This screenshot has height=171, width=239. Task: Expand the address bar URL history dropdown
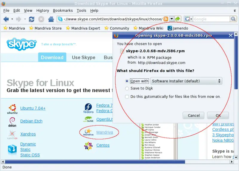pyautogui.click(x=171, y=19)
